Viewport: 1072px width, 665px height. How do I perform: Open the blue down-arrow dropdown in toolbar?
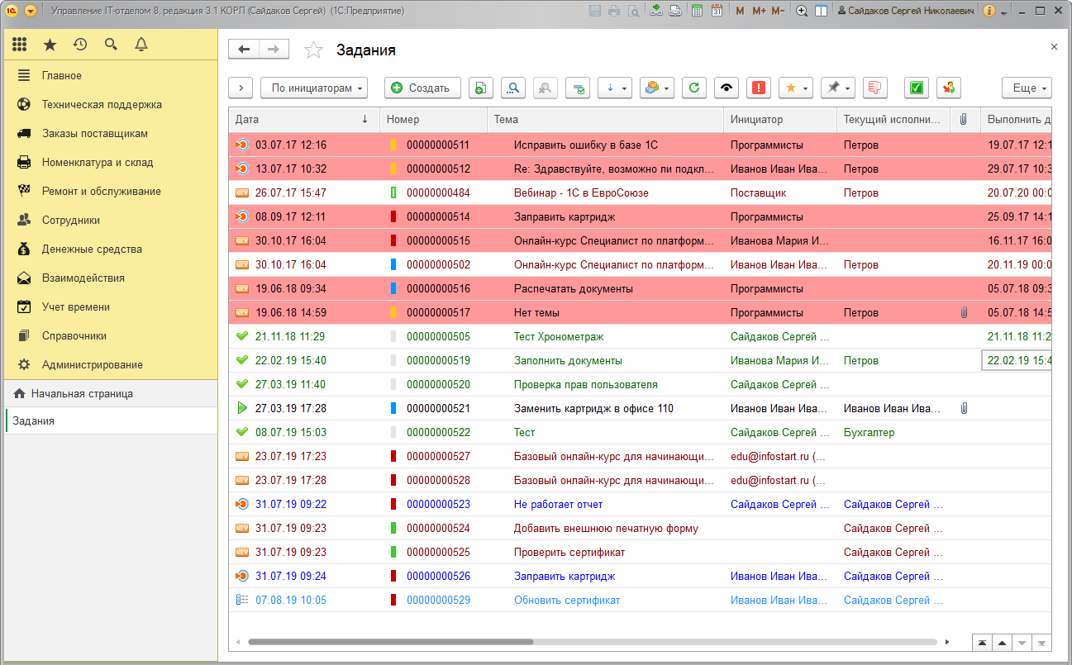click(x=615, y=88)
